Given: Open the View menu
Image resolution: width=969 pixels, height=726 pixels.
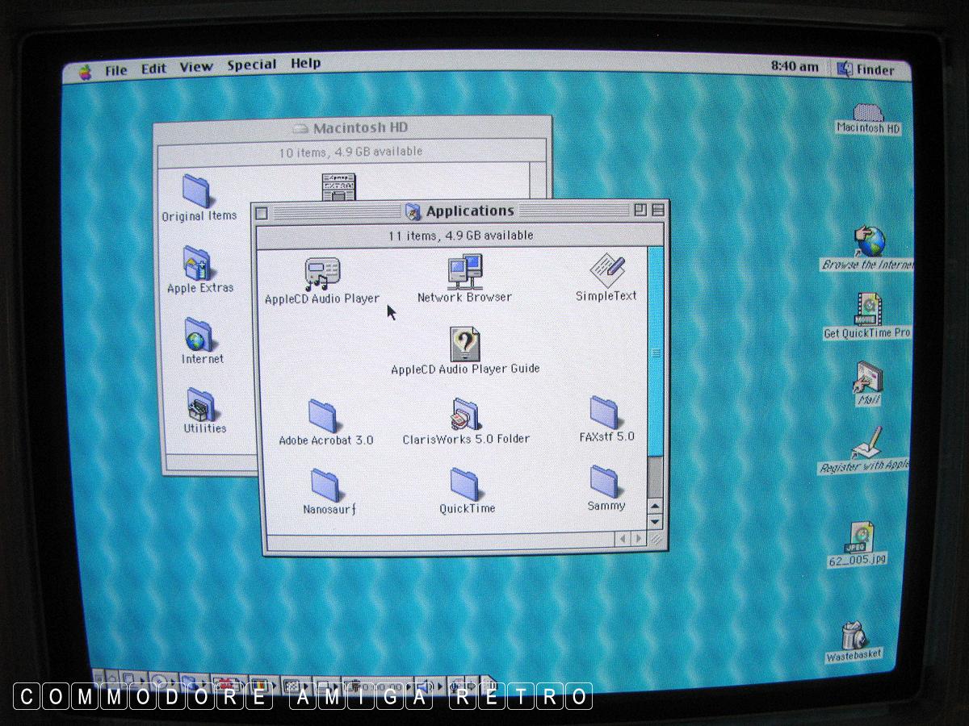Looking at the screenshot, I should click(x=196, y=68).
